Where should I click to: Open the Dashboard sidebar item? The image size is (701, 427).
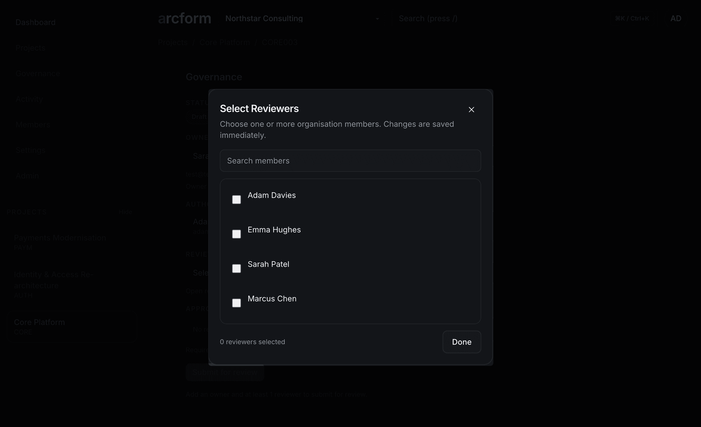click(x=35, y=22)
